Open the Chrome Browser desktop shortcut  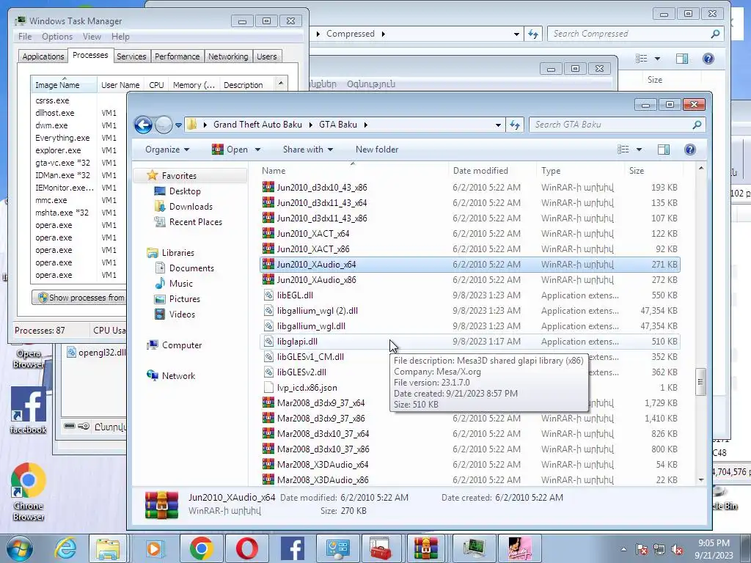pos(29,491)
